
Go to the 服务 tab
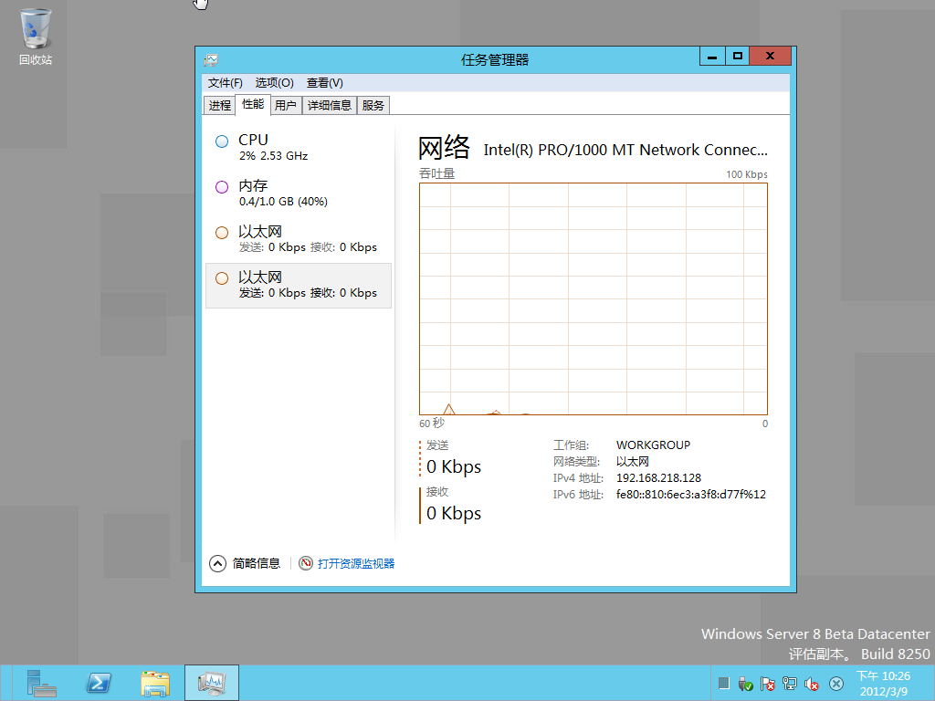tap(373, 106)
